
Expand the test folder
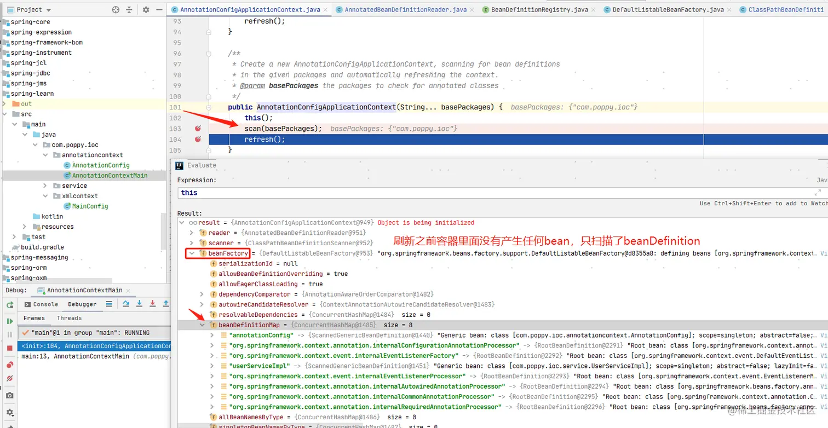(15, 237)
